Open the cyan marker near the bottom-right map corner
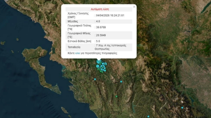This screenshot has width=211, height=118. pyautogui.click(x=182, y=108)
